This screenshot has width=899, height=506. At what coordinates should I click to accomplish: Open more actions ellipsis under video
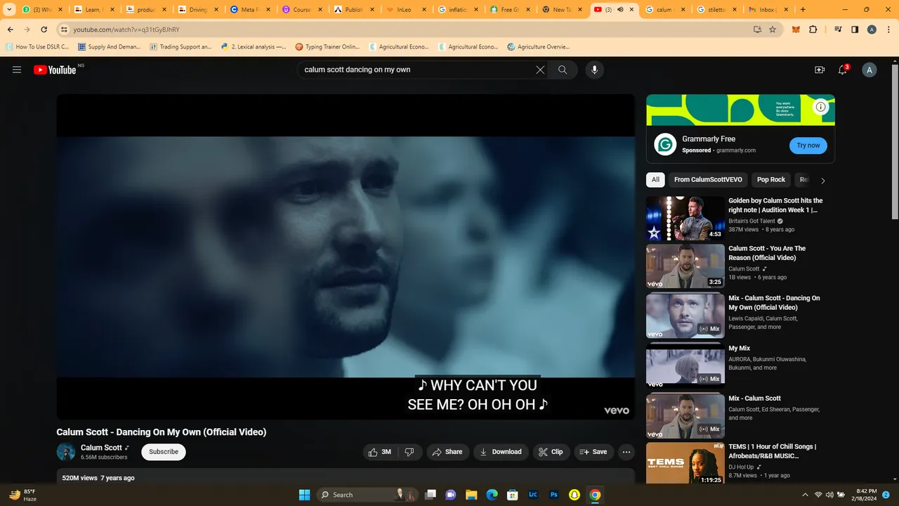coord(626,452)
